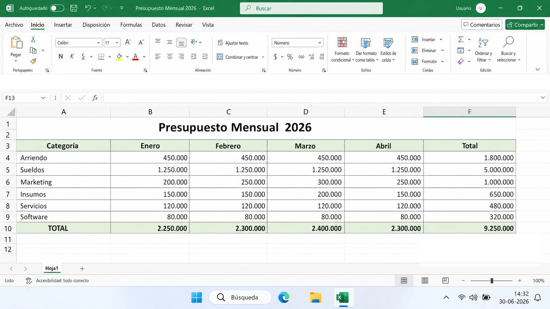
Task: Toggle Ajustar texto wrapping
Action: pyautogui.click(x=233, y=43)
